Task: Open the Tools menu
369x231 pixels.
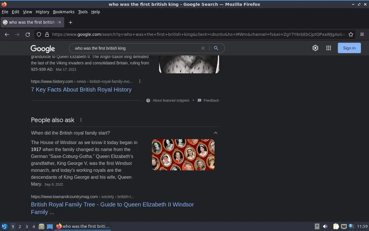Action: click(83, 12)
